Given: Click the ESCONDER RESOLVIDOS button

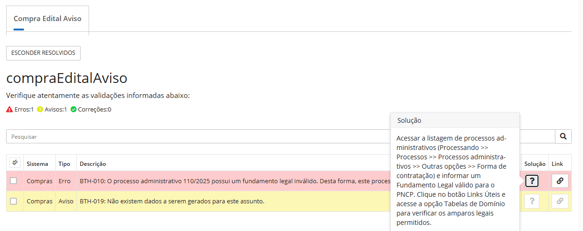Looking at the screenshot, I should [43, 53].
